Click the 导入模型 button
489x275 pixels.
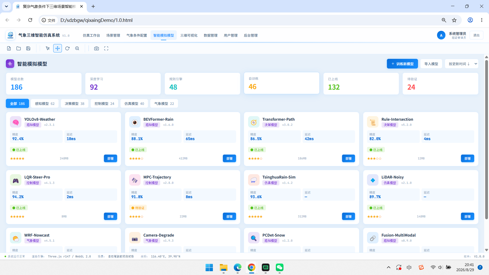431,64
